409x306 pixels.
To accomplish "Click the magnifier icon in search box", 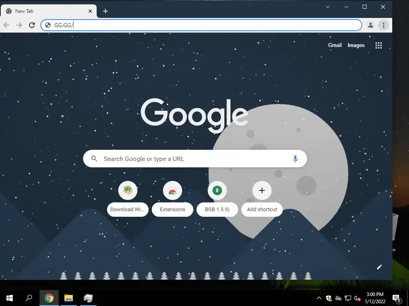I will pyautogui.click(x=94, y=159).
